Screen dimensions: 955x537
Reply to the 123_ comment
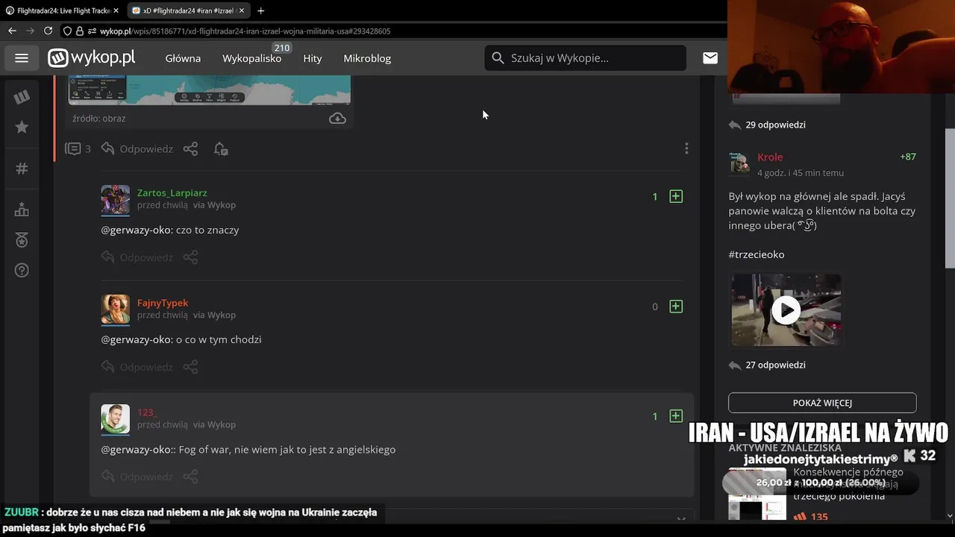coord(137,477)
